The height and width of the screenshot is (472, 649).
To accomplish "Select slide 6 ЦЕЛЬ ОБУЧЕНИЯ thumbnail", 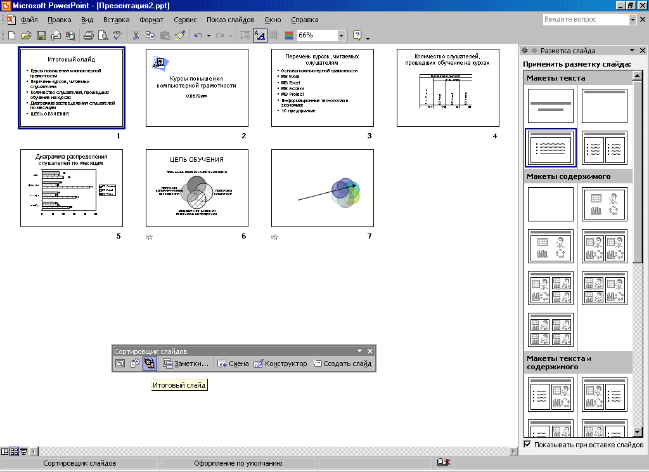I will pyautogui.click(x=197, y=188).
